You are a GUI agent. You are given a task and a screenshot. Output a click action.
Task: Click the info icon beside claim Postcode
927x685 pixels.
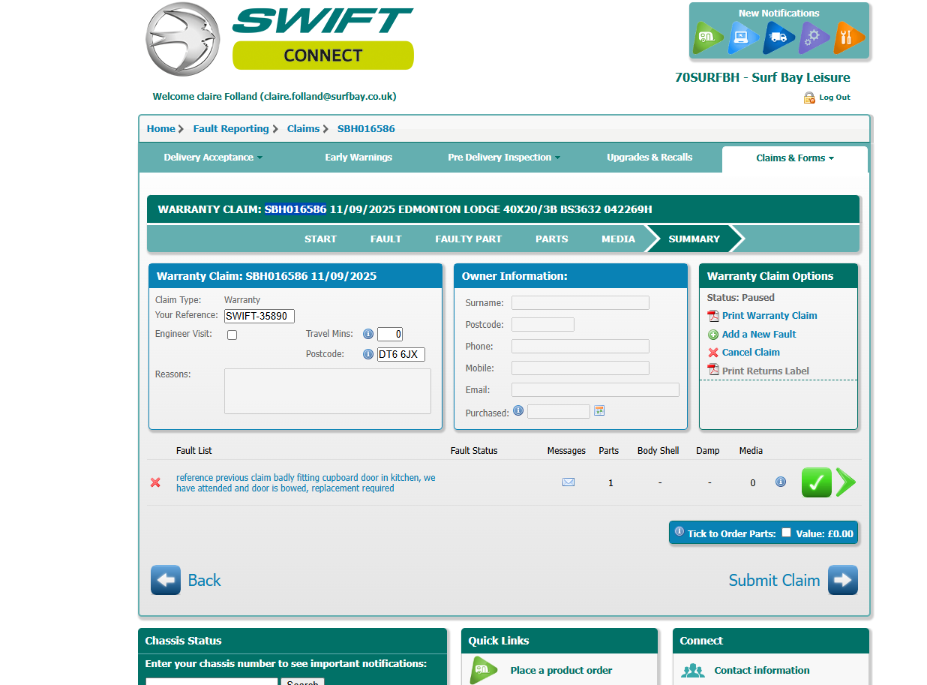point(368,354)
